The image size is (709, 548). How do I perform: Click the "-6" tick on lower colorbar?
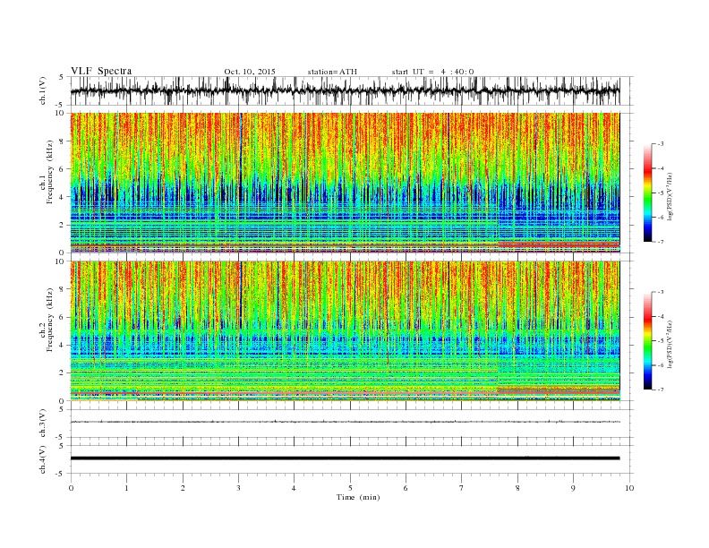(660, 365)
